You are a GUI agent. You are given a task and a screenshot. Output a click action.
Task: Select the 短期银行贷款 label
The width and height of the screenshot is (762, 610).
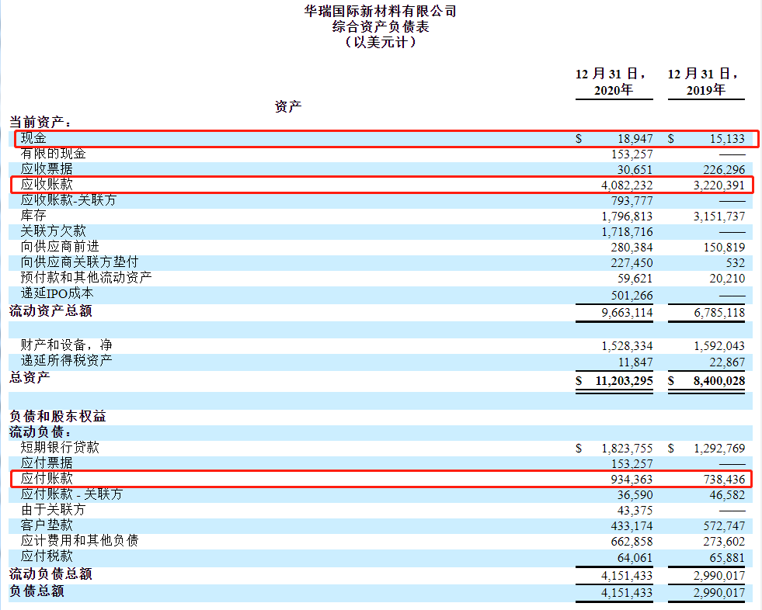click(x=60, y=447)
